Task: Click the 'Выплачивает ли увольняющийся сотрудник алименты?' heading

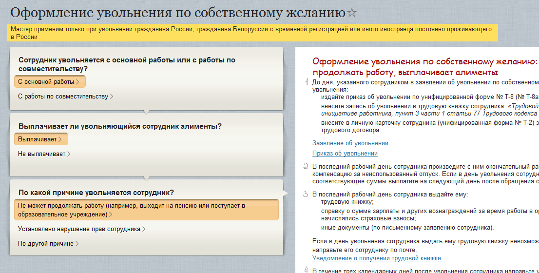Action: (120, 126)
